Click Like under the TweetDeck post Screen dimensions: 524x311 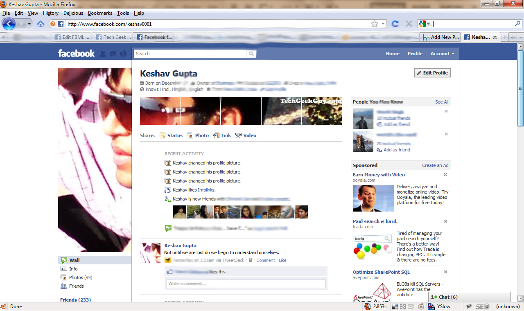pos(282,260)
